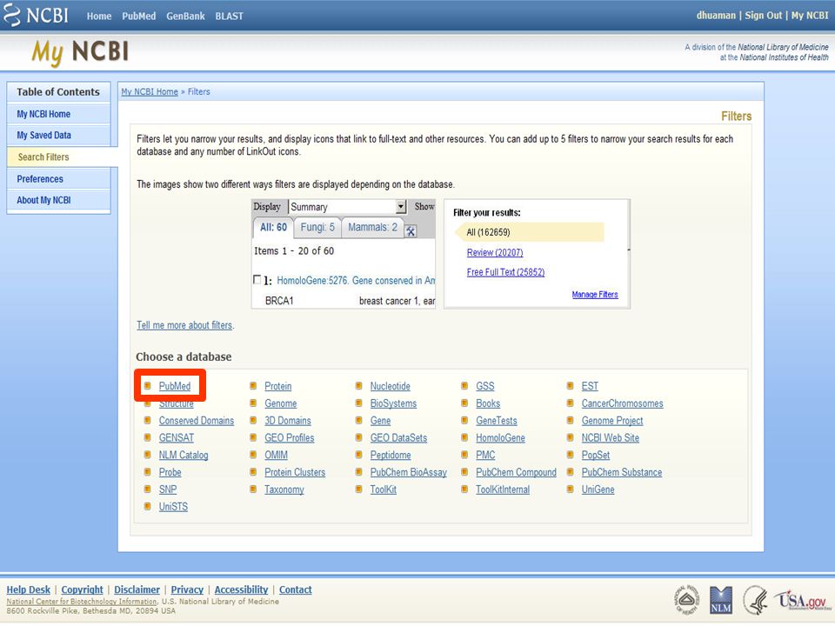Click the NLM logo in footer
The height and width of the screenshot is (626, 835).
tap(721, 600)
